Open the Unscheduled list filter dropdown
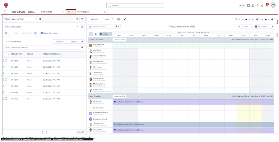 (77, 27)
